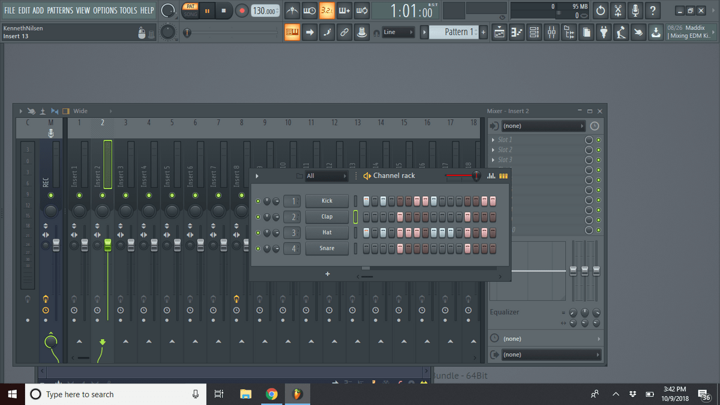Screen dimensions: 720x405
Task: Toggle the 3-2-1 recording countdown
Action: [x=327, y=10]
